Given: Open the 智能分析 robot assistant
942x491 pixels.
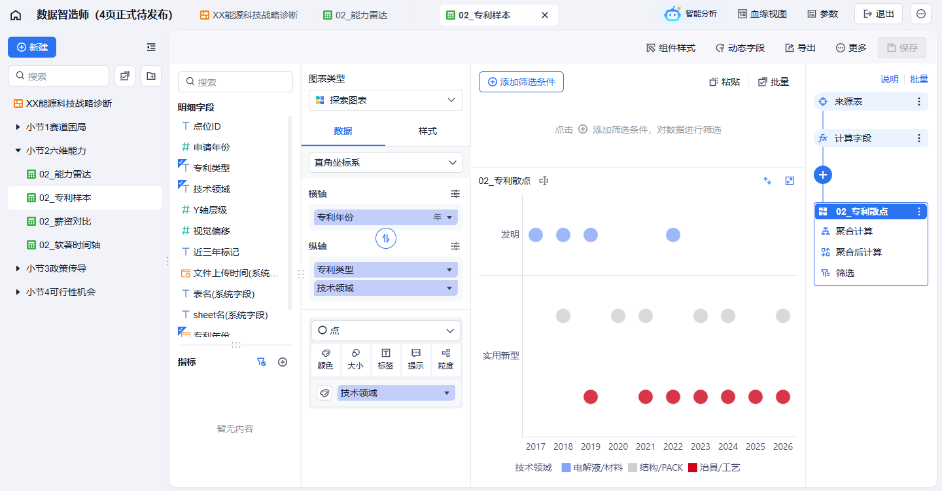Looking at the screenshot, I should [x=691, y=14].
